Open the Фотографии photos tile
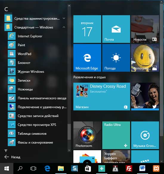Screen dimensions: 164x174 click(x=145, y=58)
